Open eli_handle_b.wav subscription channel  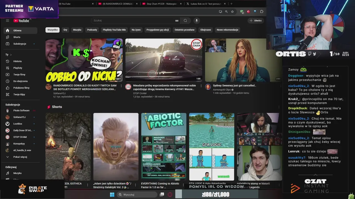(21, 150)
